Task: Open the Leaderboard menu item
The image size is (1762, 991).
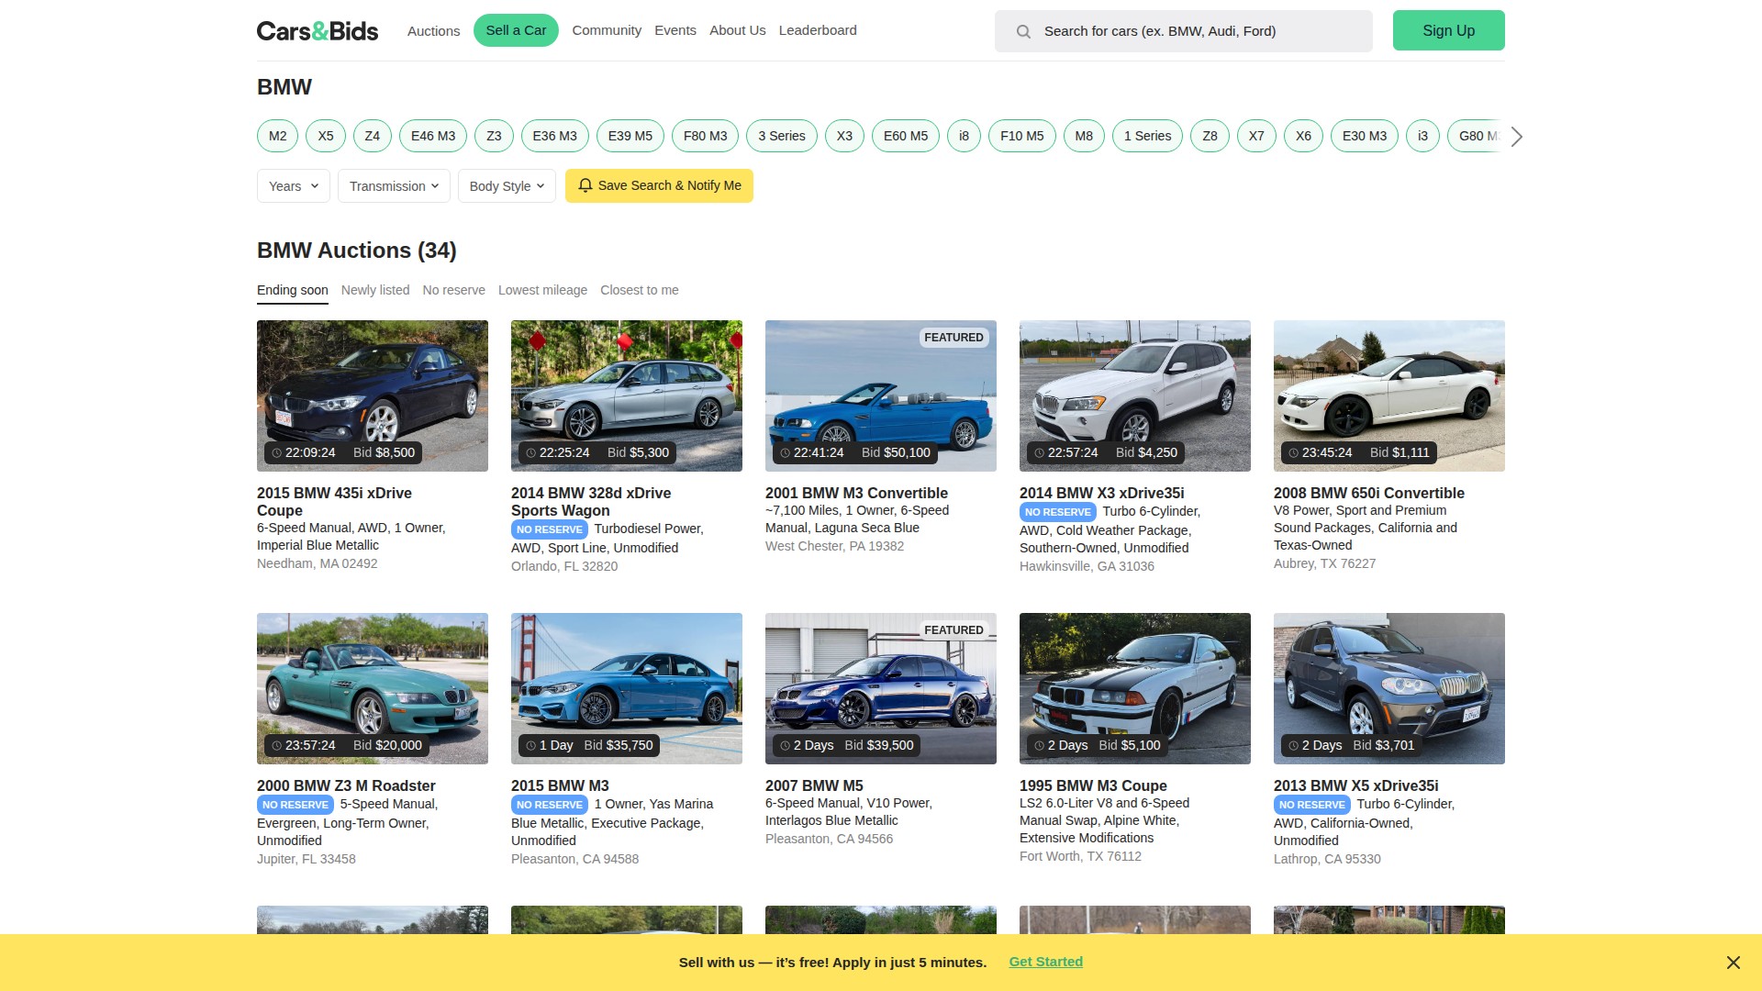Action: [x=818, y=30]
